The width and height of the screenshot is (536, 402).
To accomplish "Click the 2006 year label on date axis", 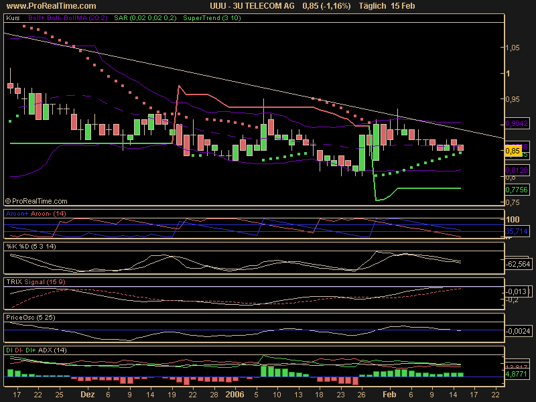I will coord(234,395).
